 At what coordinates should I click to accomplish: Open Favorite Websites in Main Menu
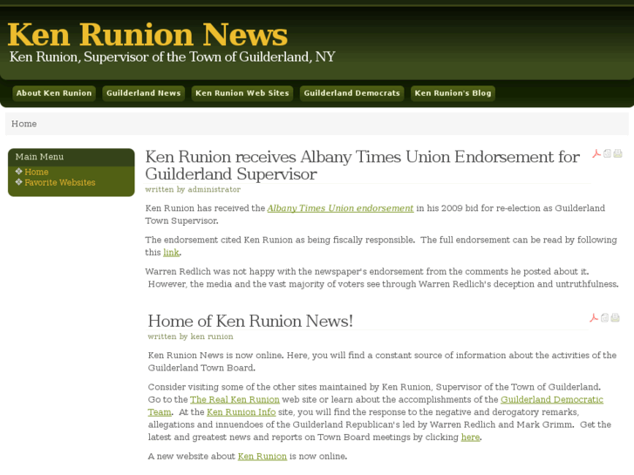[x=60, y=182]
